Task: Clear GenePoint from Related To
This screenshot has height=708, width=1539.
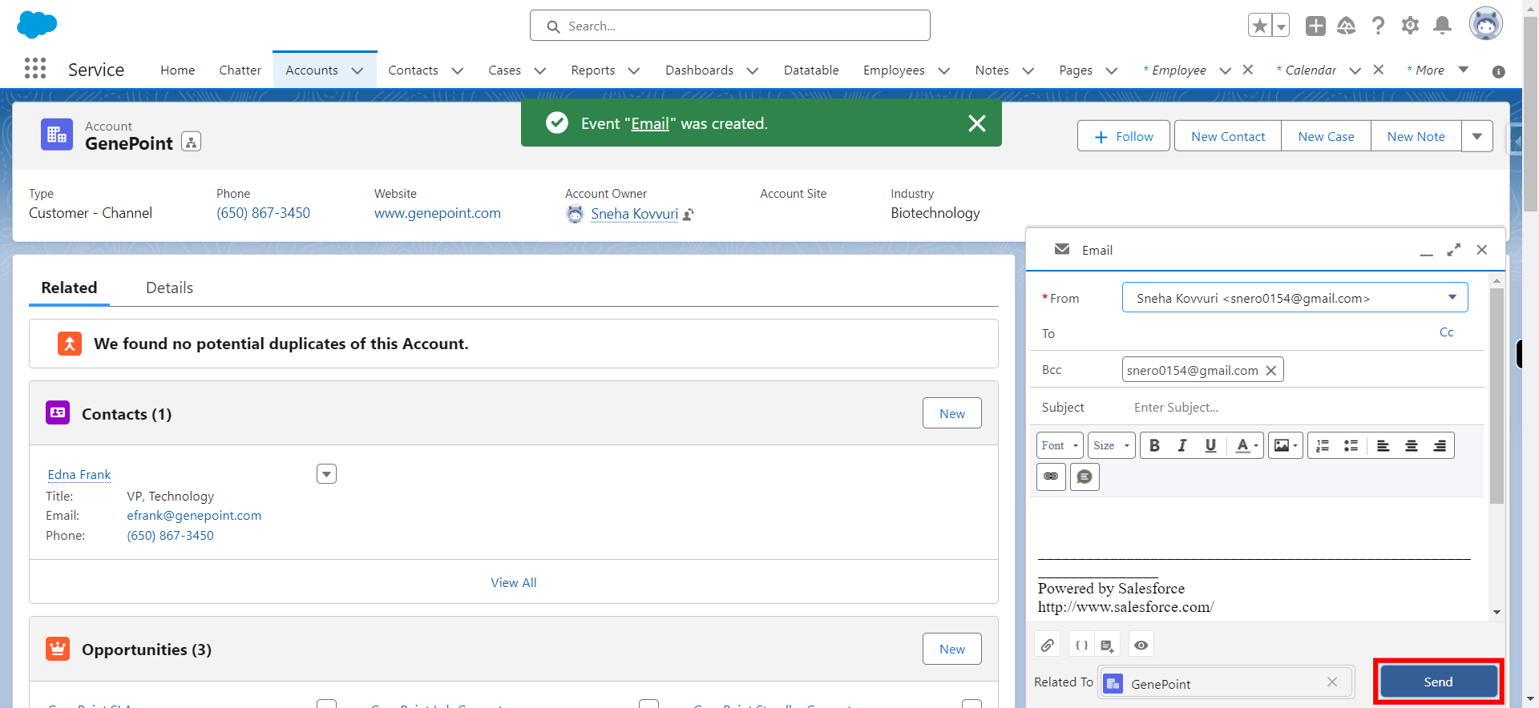Action: [1332, 682]
